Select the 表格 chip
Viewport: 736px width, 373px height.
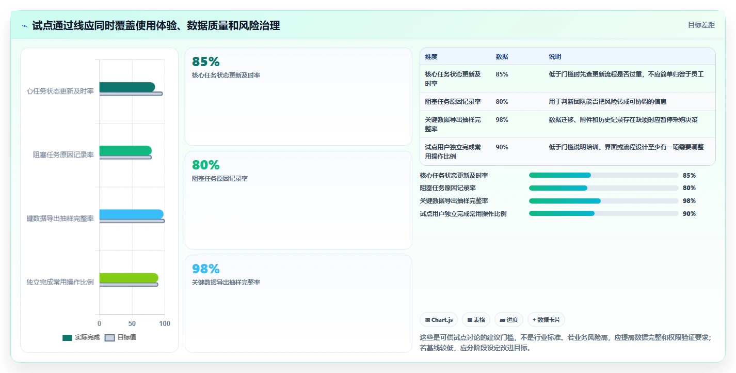(476, 320)
